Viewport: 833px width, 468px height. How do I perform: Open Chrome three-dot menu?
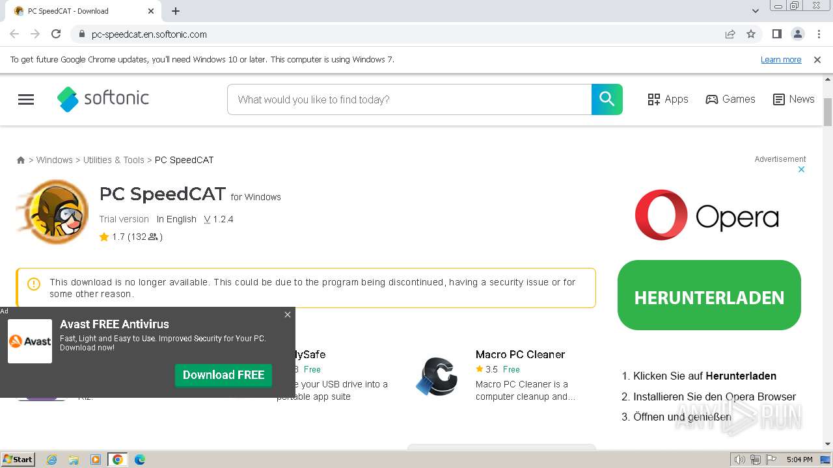819,34
